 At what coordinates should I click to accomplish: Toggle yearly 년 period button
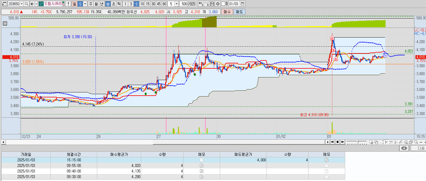pyautogui.click(x=102, y=4)
